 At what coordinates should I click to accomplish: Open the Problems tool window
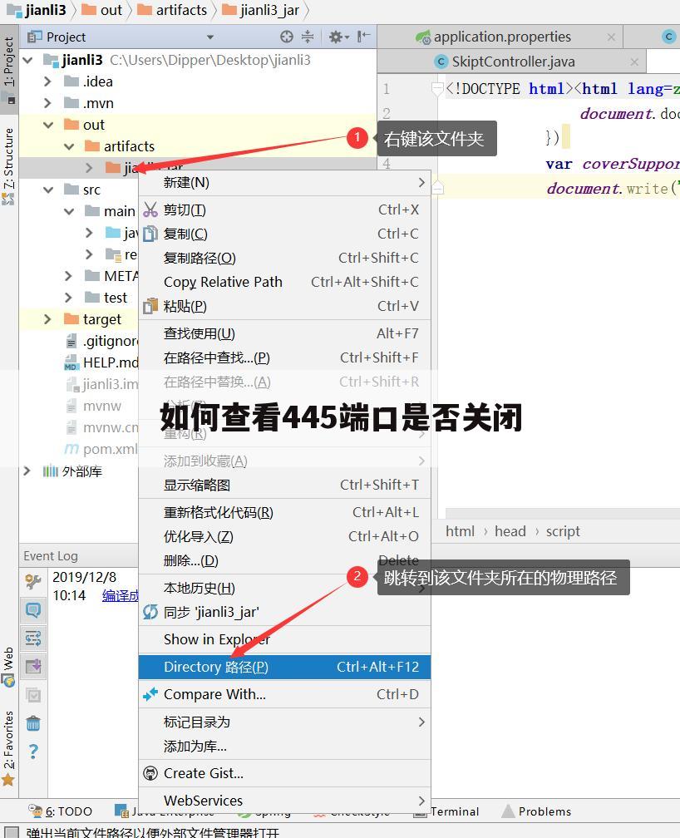click(x=544, y=811)
